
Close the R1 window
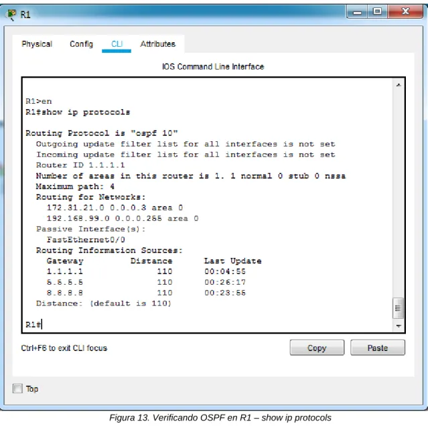tap(405, 12)
